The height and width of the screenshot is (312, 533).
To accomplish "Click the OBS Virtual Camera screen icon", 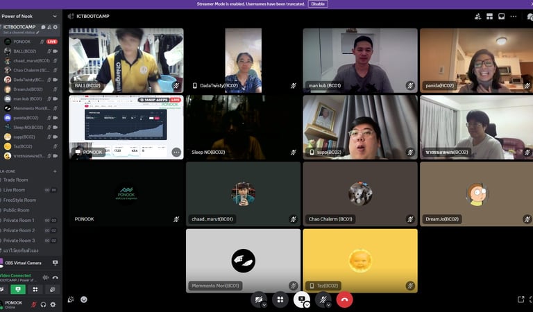I will [x=55, y=263].
